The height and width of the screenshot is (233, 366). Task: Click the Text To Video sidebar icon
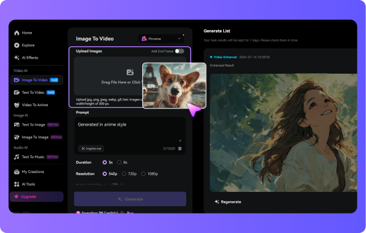[x=17, y=93]
